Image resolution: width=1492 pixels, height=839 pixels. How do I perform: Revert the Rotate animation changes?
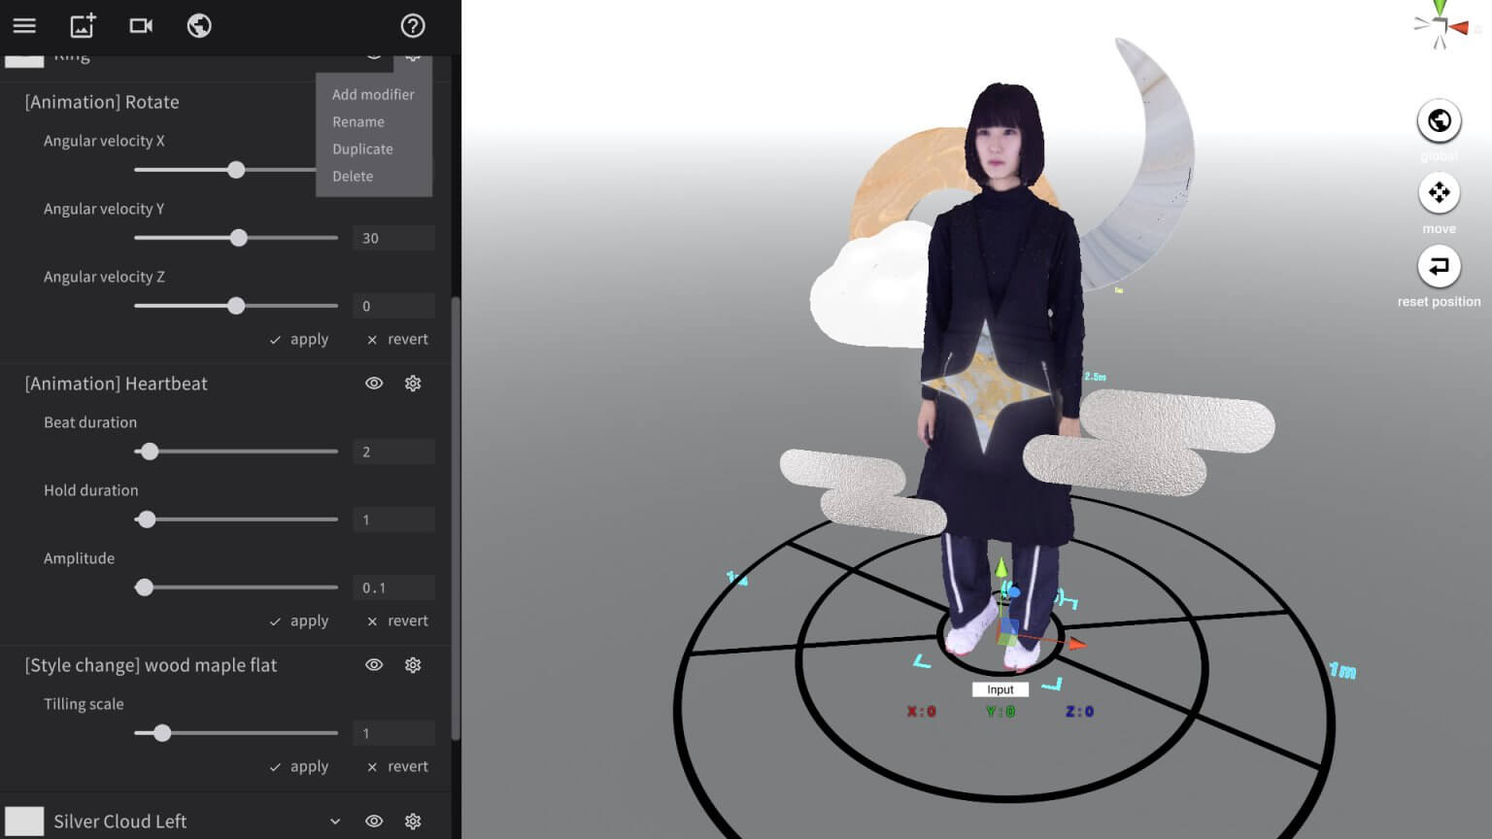pos(396,339)
